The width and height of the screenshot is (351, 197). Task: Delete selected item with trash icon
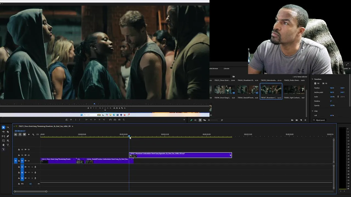point(305,120)
